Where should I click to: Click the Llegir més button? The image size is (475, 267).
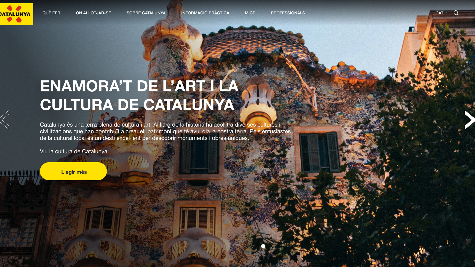point(73,171)
